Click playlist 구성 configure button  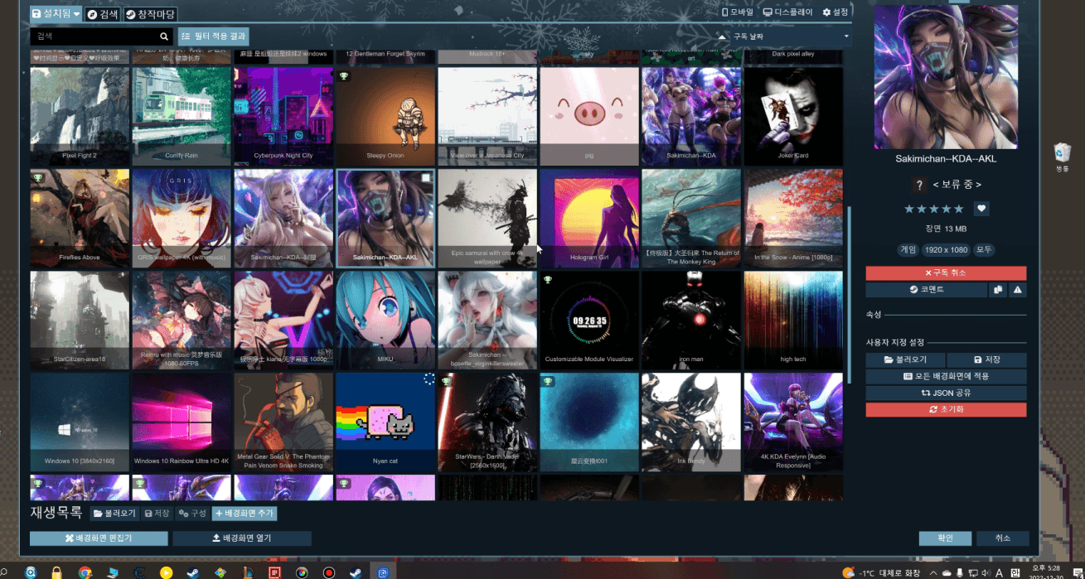click(x=192, y=514)
